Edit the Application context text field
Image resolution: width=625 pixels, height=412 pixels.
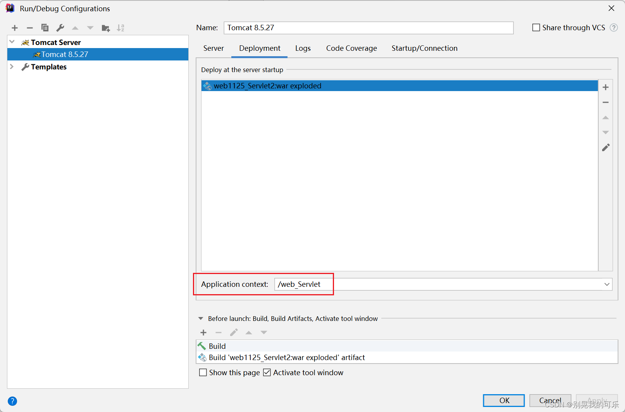(438, 284)
